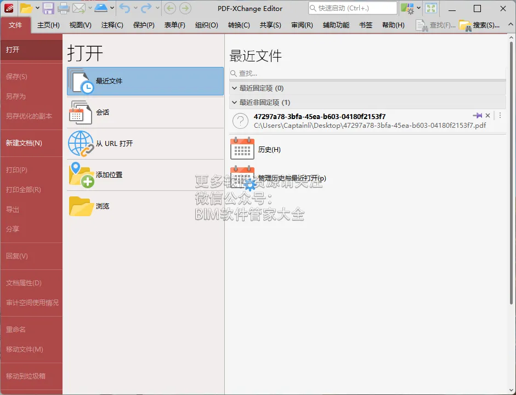Choose the 最近文件 recent files item
The image size is (516, 395).
click(145, 81)
